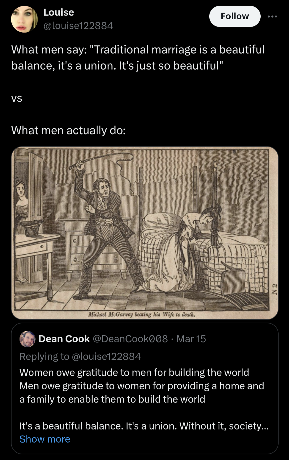Tap the @louise122884 handle under Louise's name

(x=78, y=26)
